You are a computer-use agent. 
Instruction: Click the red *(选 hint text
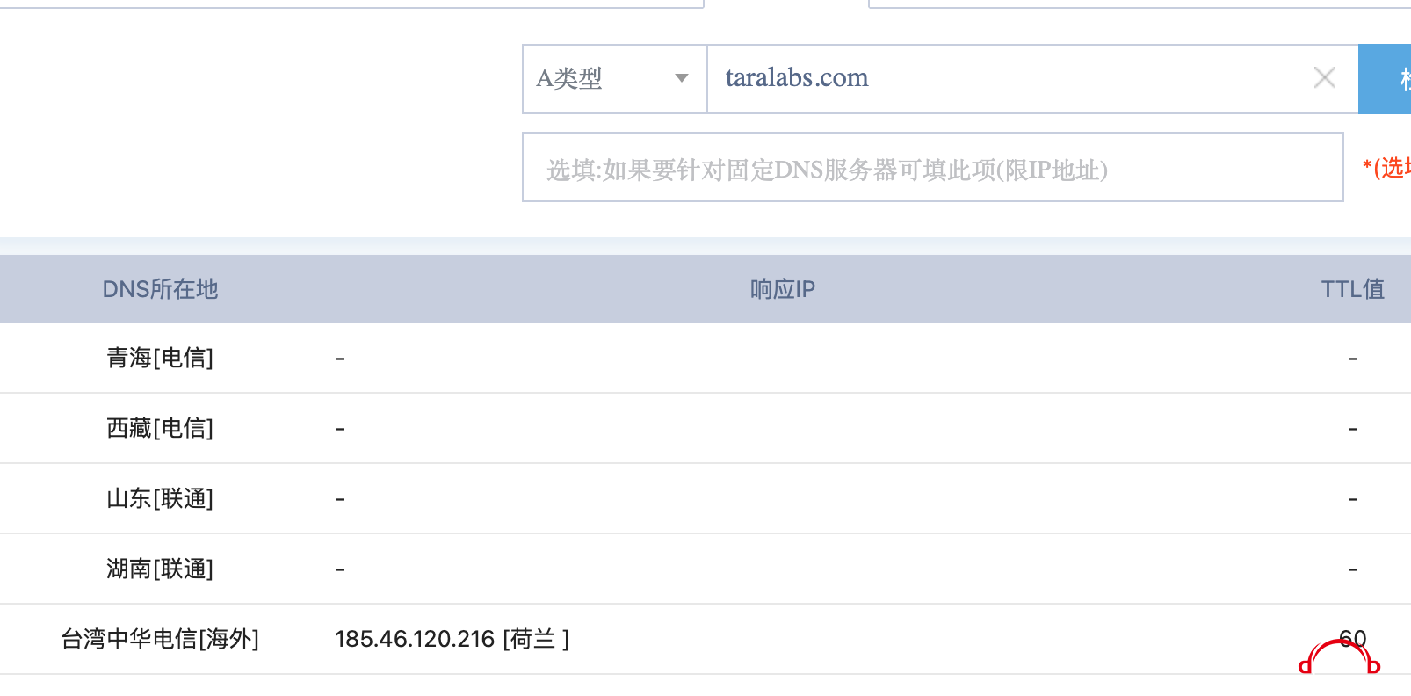pyautogui.click(x=1386, y=167)
